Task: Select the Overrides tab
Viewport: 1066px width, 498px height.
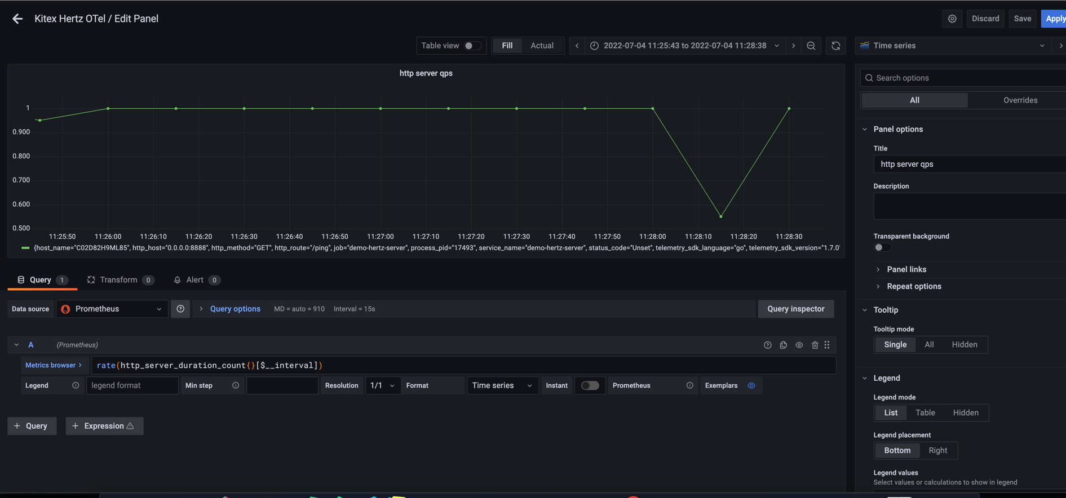Action: pos(1020,100)
